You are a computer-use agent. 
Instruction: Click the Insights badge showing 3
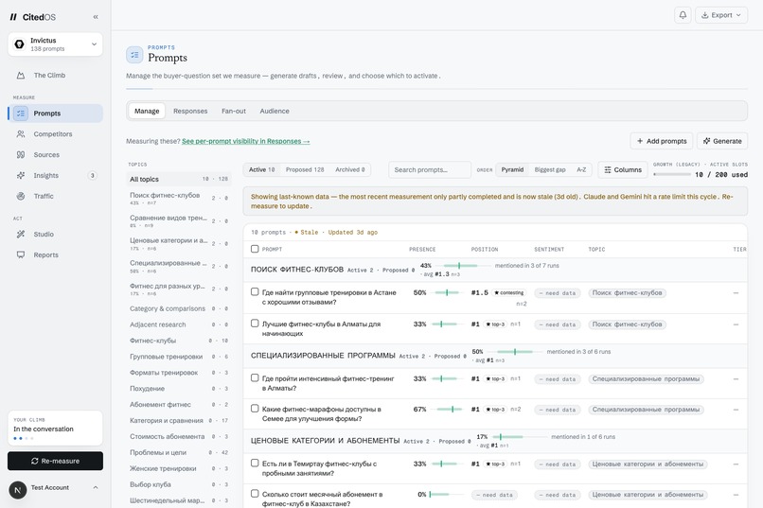(x=93, y=176)
